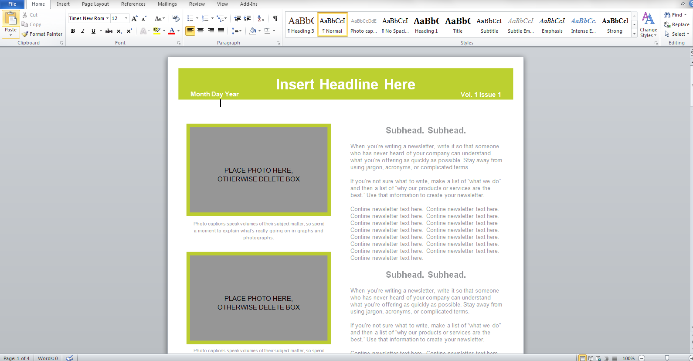Grow font size with the large A
The height and width of the screenshot is (361, 693).
tap(134, 18)
